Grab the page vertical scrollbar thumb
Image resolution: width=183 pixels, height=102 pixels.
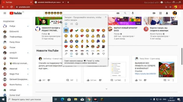pyautogui.click(x=182, y=56)
